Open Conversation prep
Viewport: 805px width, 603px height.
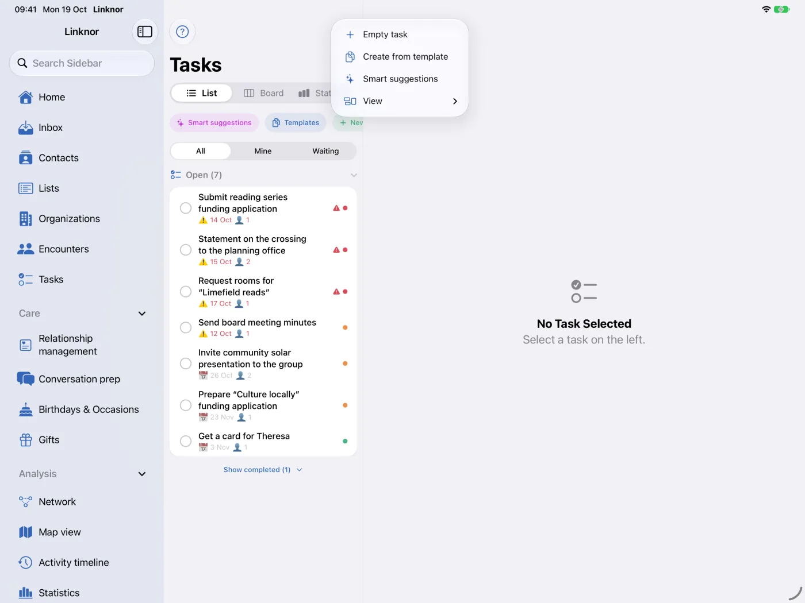(82, 379)
